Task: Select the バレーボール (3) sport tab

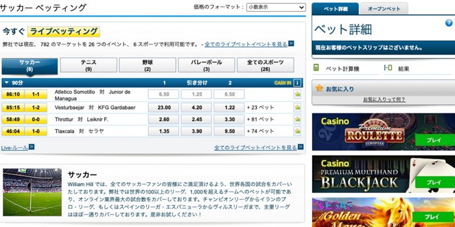Action: point(206,65)
